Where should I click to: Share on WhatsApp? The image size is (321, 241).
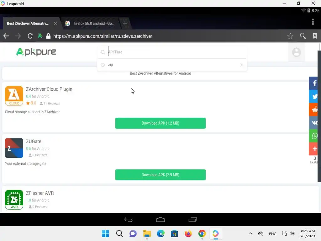313,136
